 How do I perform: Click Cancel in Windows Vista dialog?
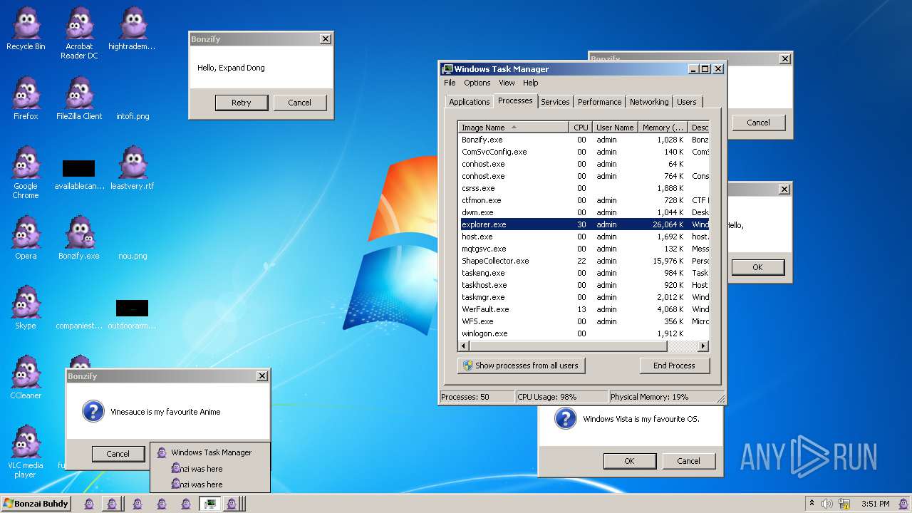688,461
